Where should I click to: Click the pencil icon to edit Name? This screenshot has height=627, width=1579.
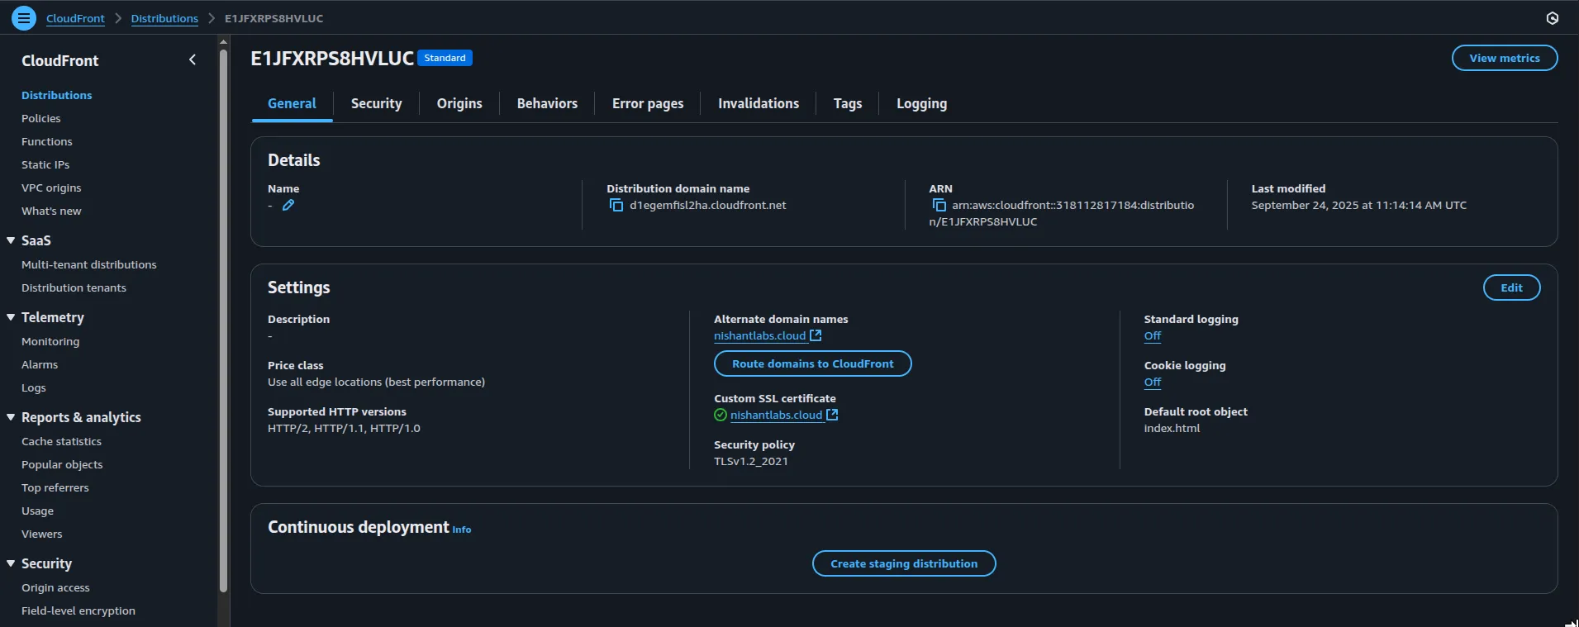point(288,206)
